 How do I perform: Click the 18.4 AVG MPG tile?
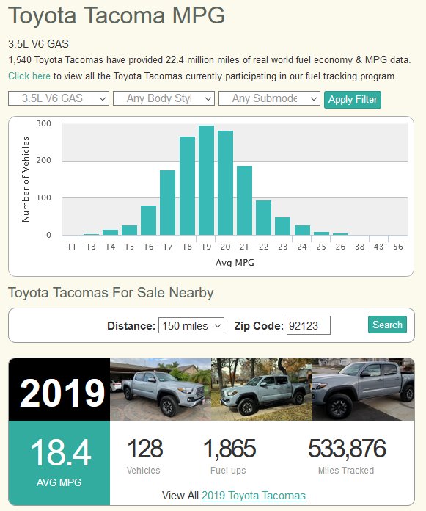(x=59, y=463)
